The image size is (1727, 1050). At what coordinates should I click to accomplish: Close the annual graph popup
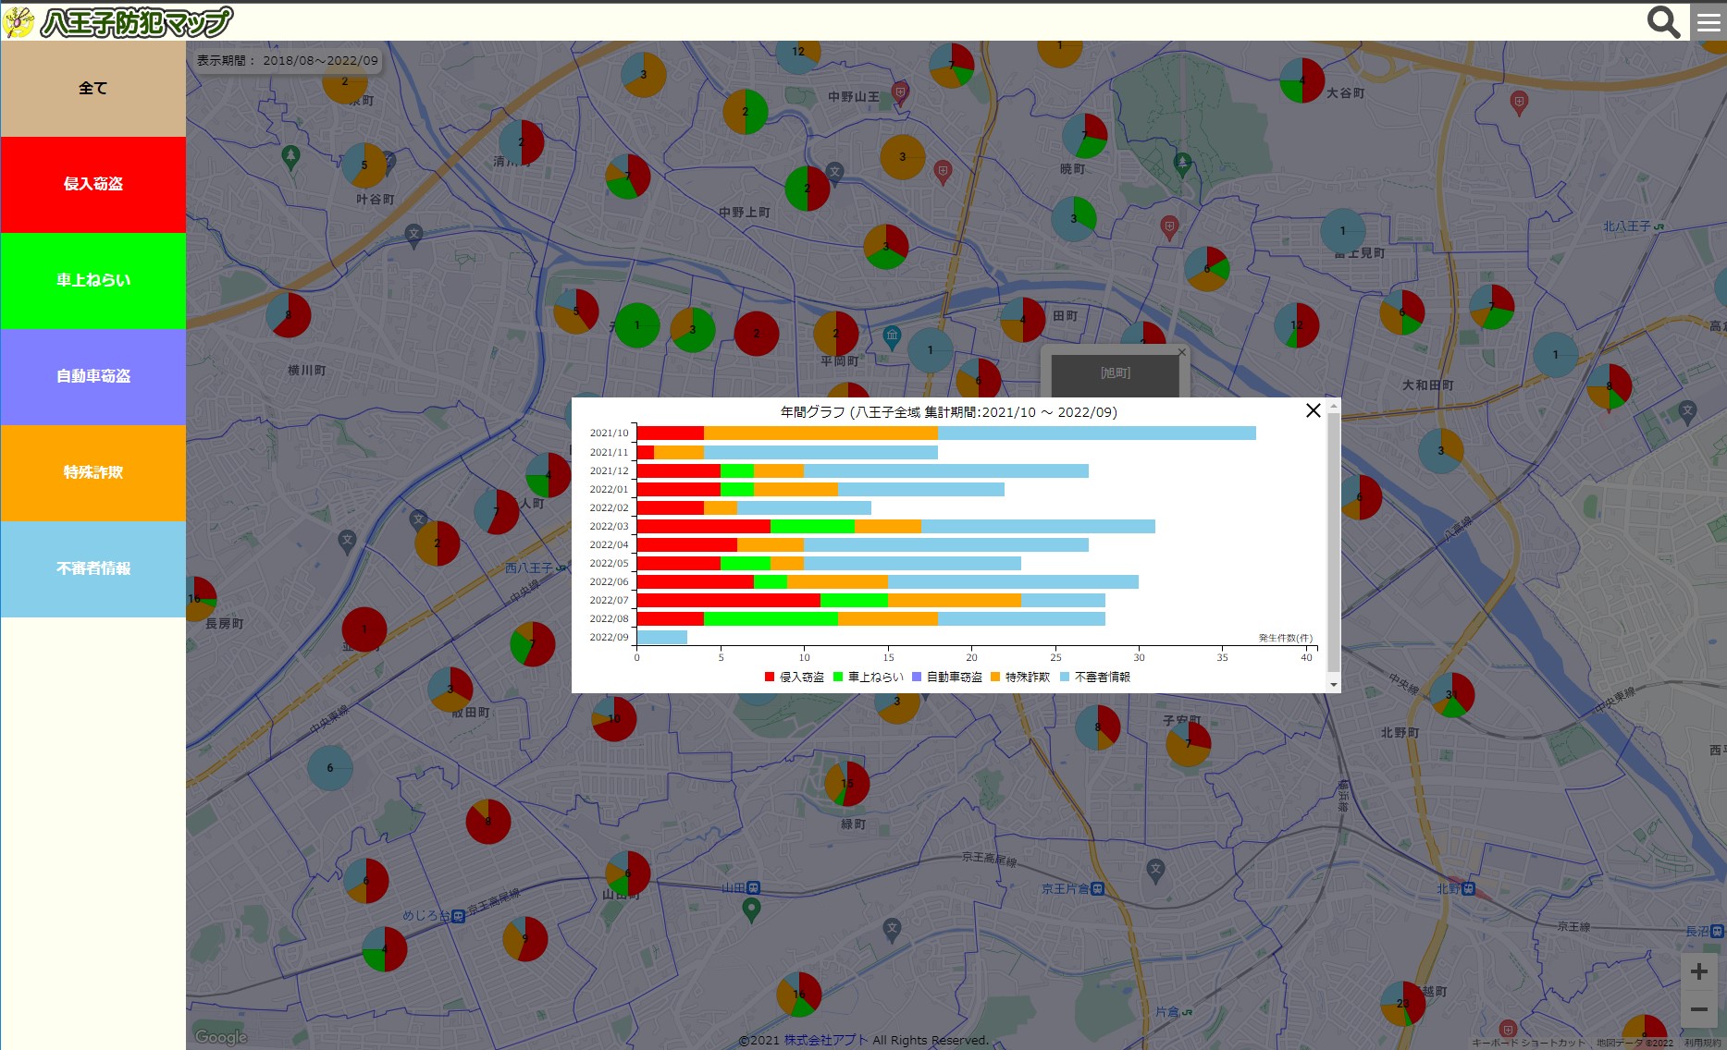[1313, 410]
